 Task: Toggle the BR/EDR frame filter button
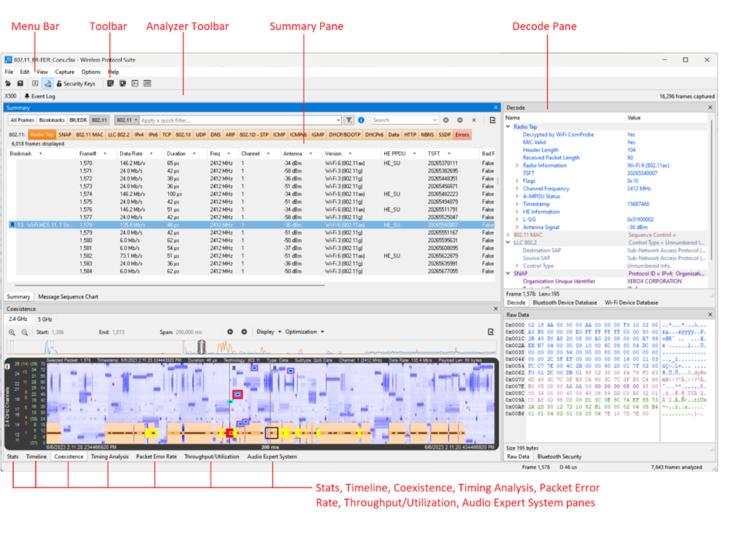tap(78, 120)
